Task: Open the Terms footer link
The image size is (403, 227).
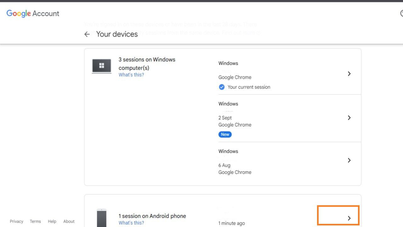Action: pyautogui.click(x=35, y=221)
